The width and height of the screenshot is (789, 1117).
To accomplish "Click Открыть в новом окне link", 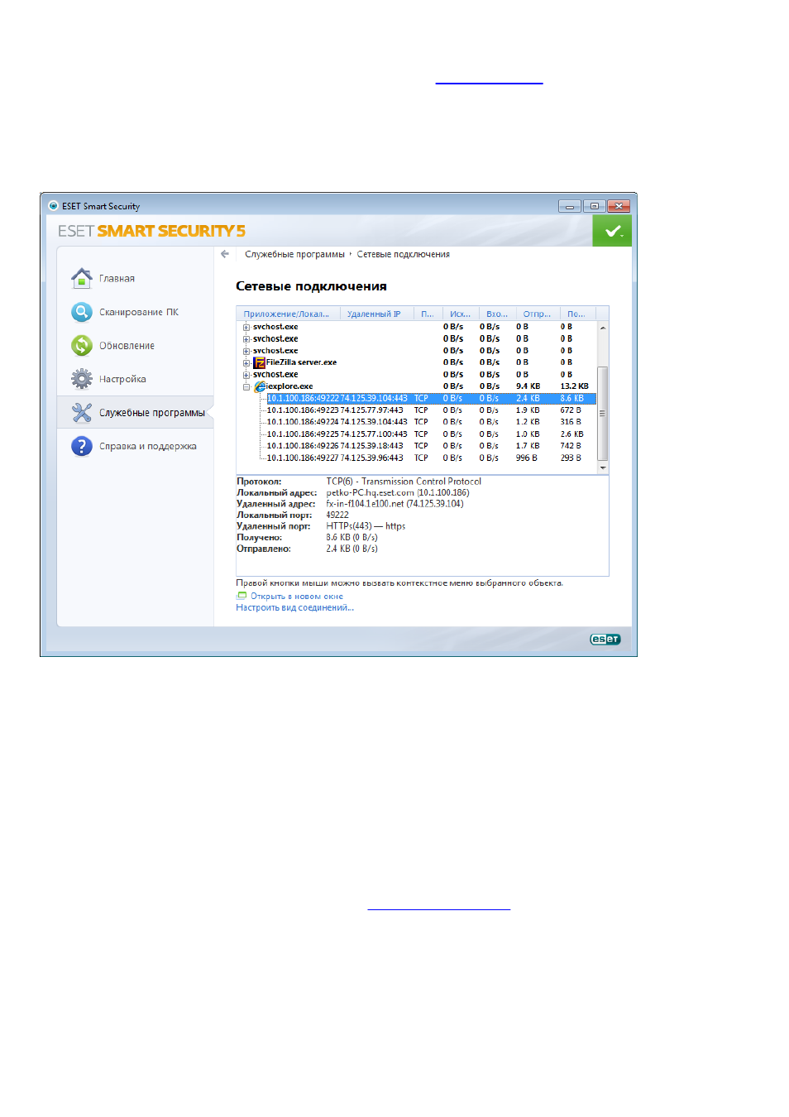I will coord(296,596).
